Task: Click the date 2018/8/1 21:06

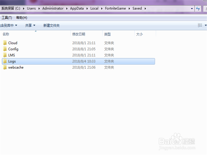Action: (84, 67)
